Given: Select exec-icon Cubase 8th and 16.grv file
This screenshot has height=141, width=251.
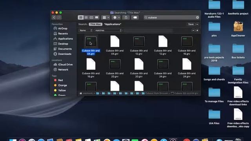Looking at the screenshot, I should [187, 42].
